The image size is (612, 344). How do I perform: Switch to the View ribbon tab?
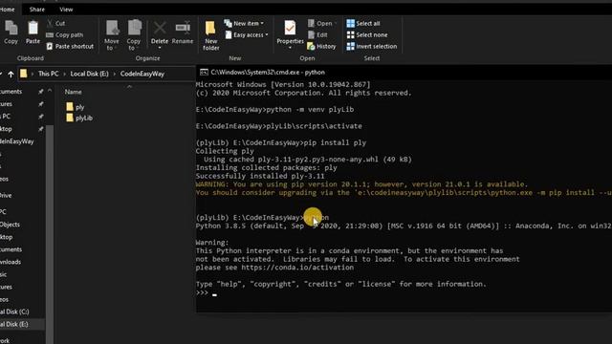click(66, 10)
